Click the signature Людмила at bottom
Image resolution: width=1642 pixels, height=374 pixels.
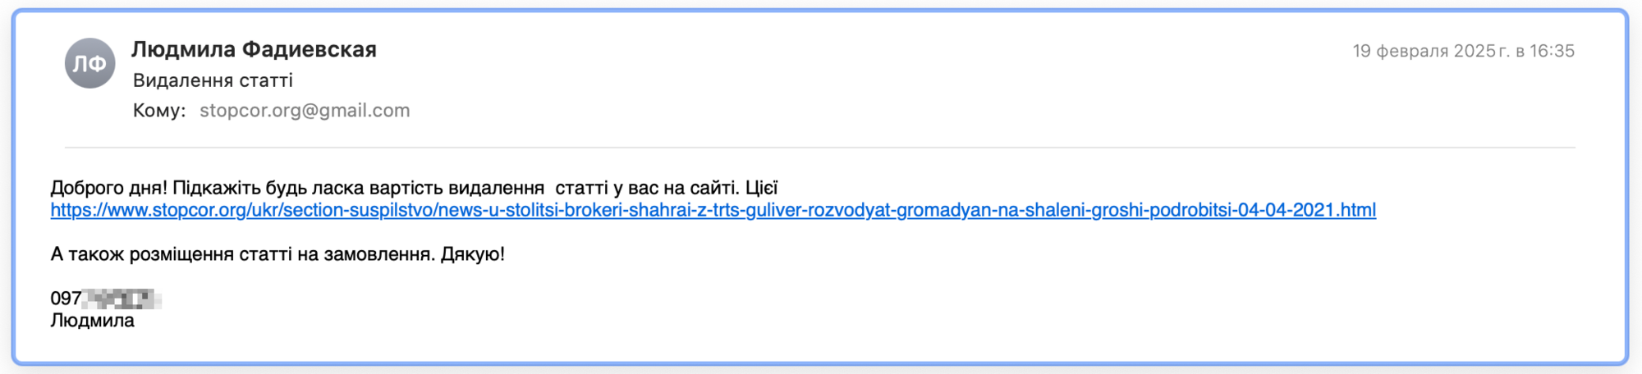tap(92, 321)
